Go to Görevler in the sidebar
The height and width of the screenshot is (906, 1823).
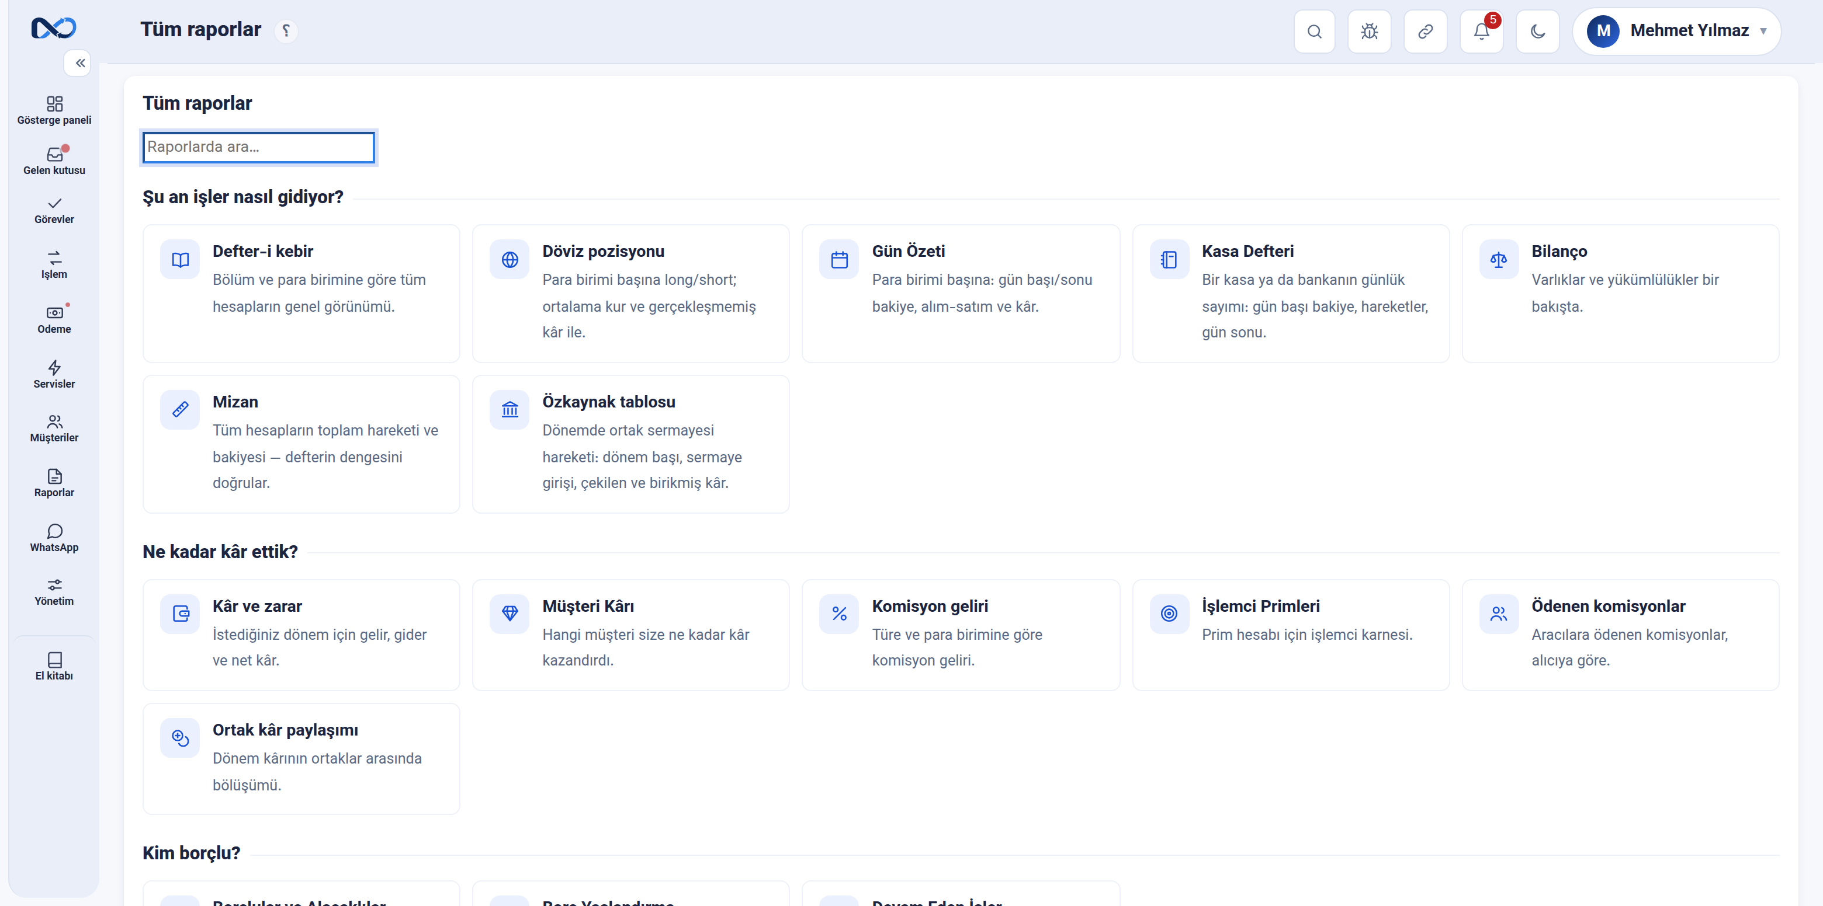pyautogui.click(x=54, y=211)
